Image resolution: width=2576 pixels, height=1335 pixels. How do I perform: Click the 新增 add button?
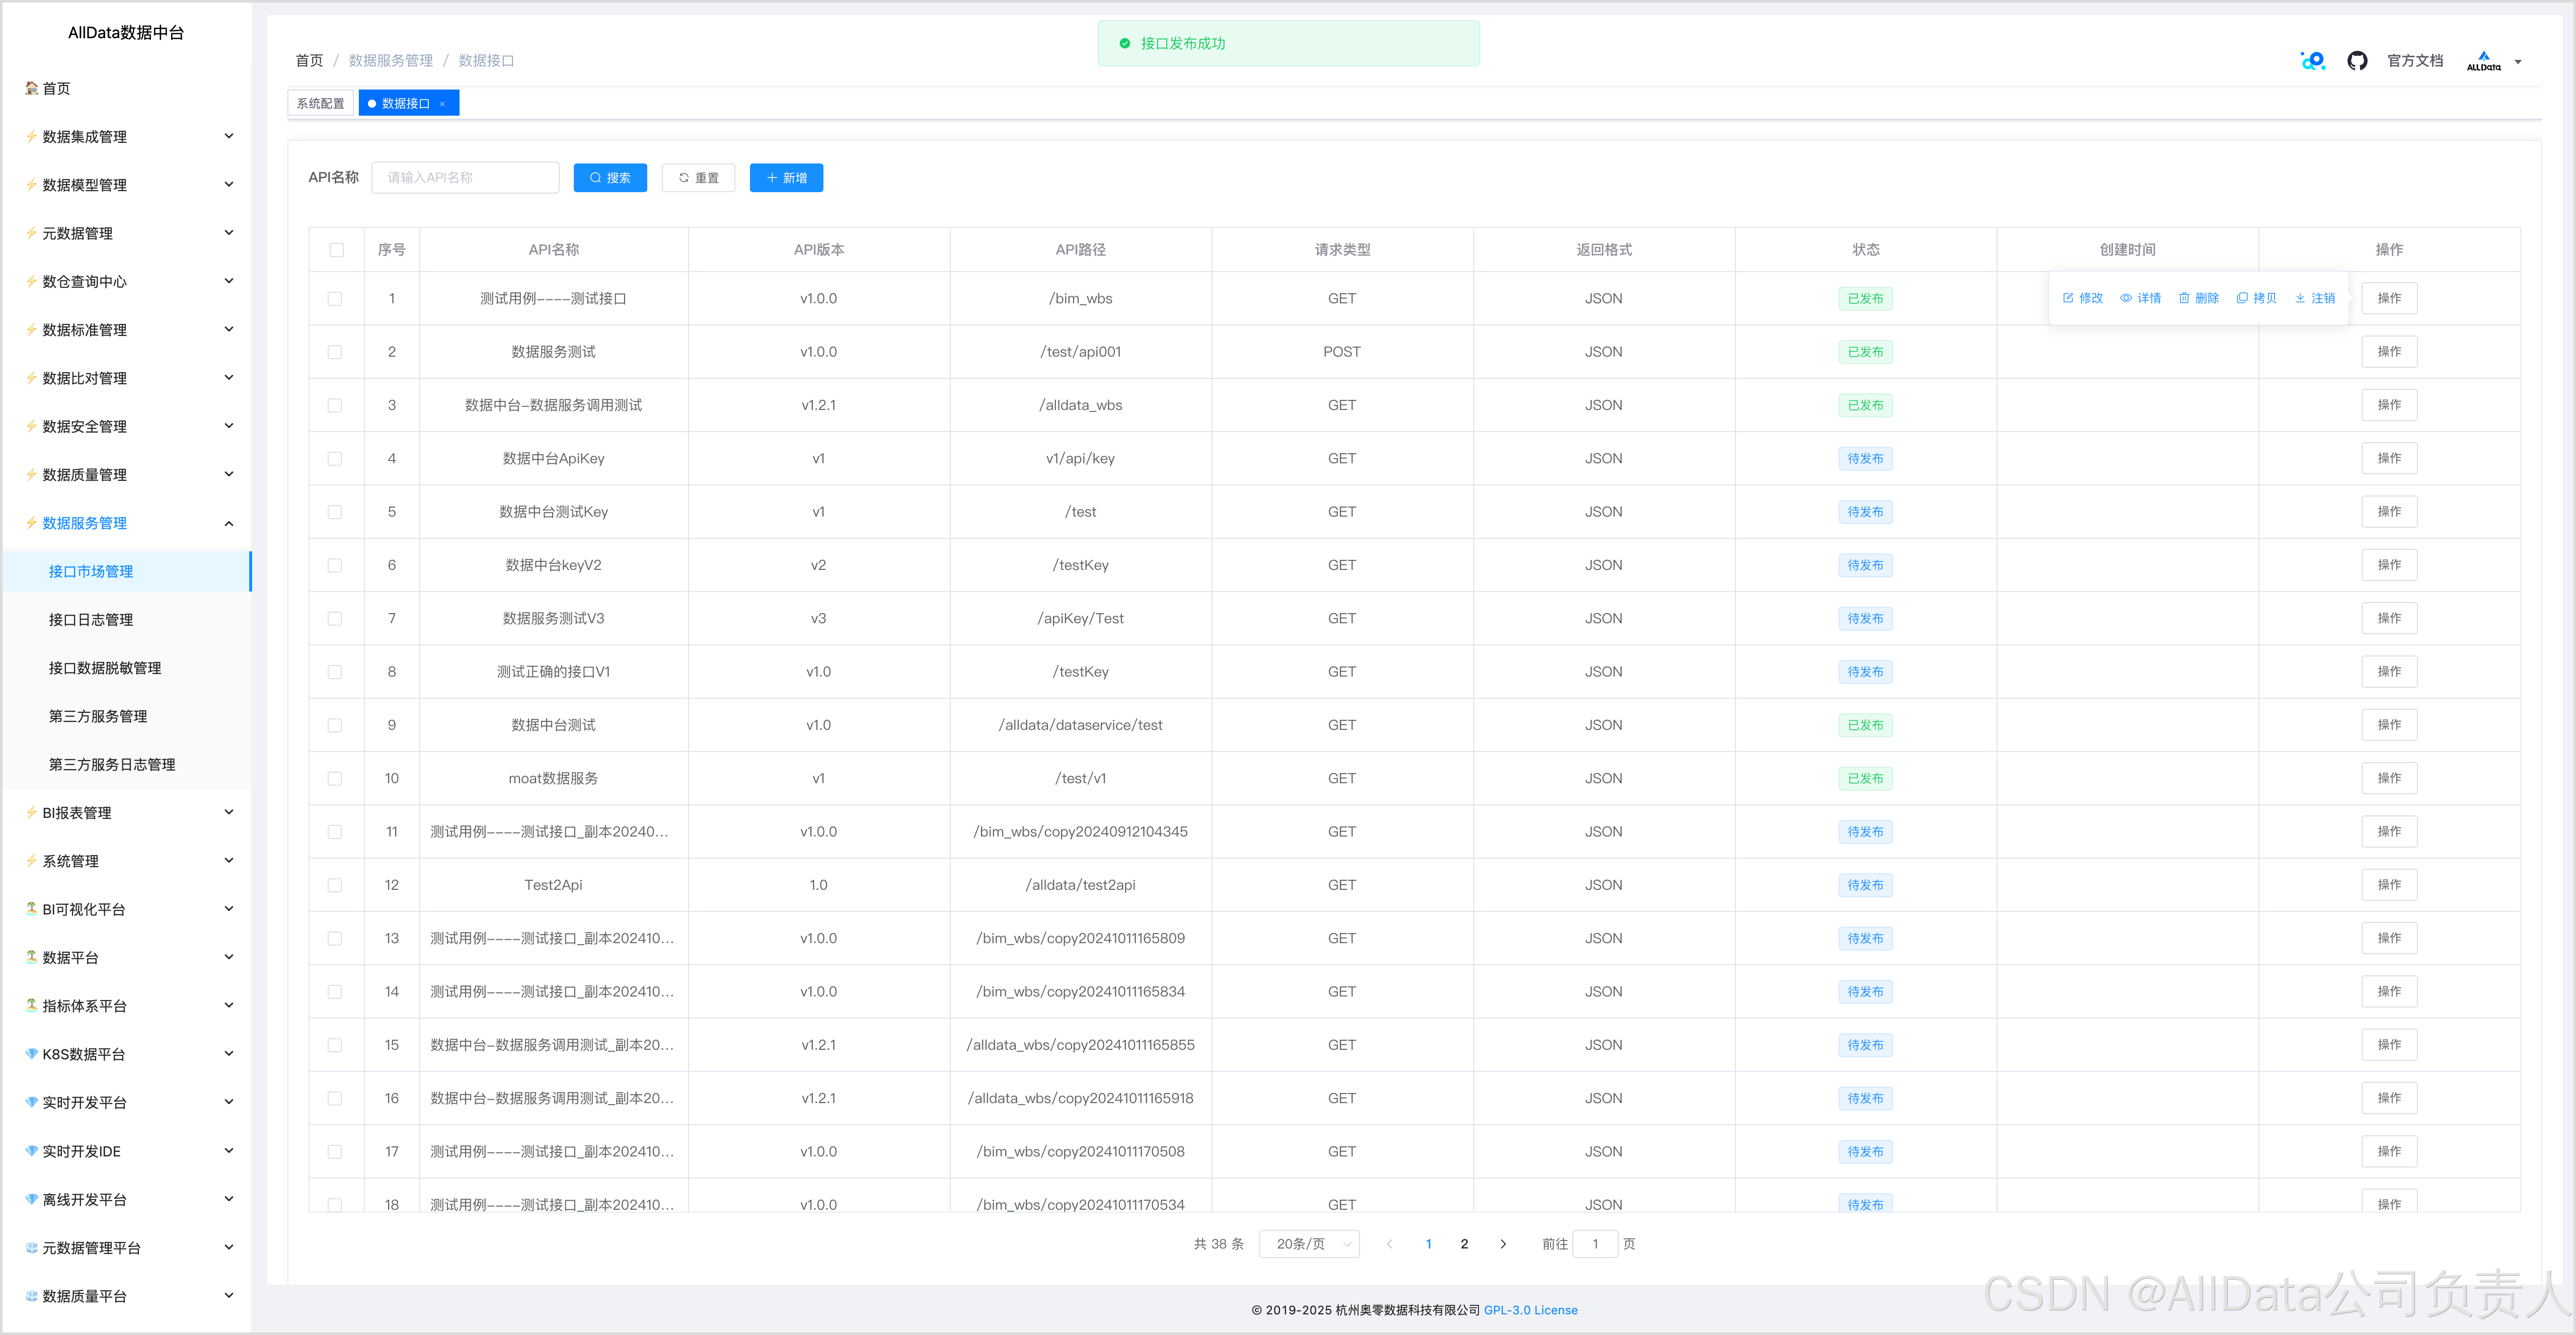click(x=786, y=178)
